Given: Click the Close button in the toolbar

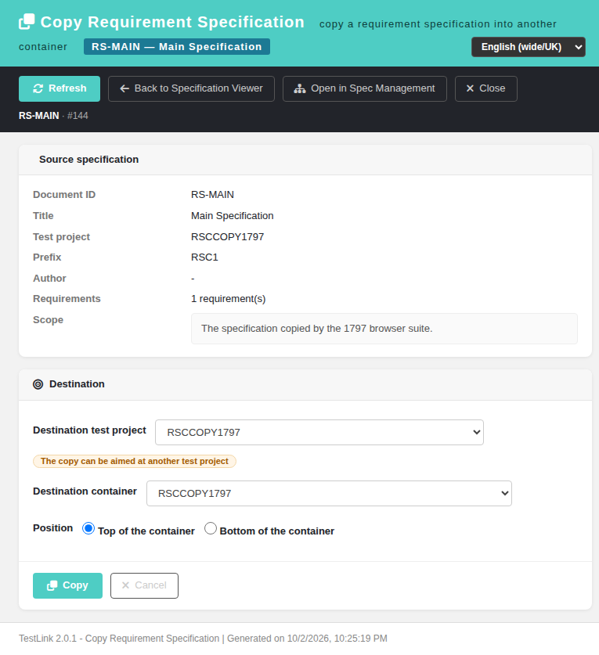Looking at the screenshot, I should pyautogui.click(x=485, y=88).
